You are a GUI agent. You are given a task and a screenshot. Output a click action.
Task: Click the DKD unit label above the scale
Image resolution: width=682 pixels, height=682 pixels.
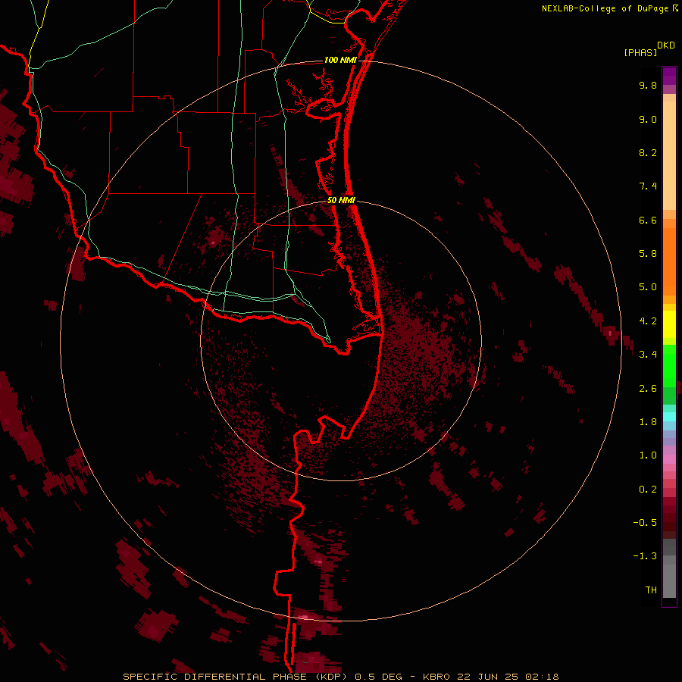(666, 45)
